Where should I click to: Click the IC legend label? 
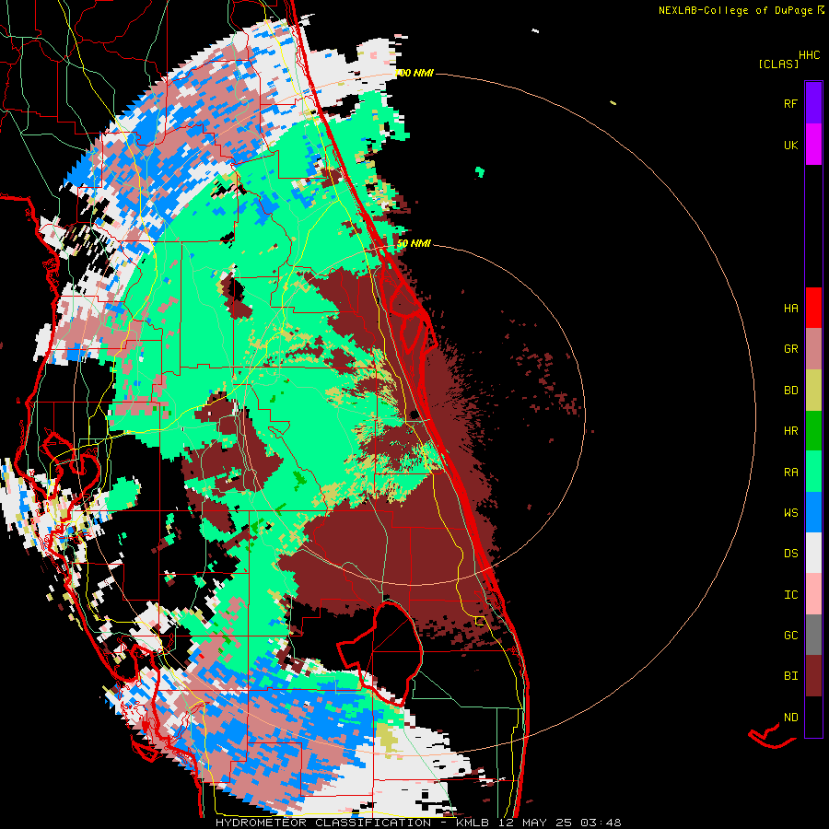click(x=790, y=595)
